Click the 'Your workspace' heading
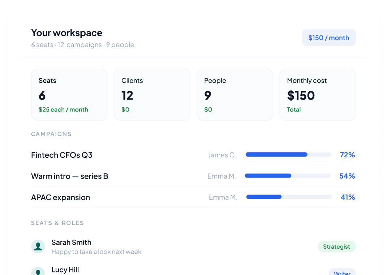This screenshot has width=387, height=275. coord(66,33)
